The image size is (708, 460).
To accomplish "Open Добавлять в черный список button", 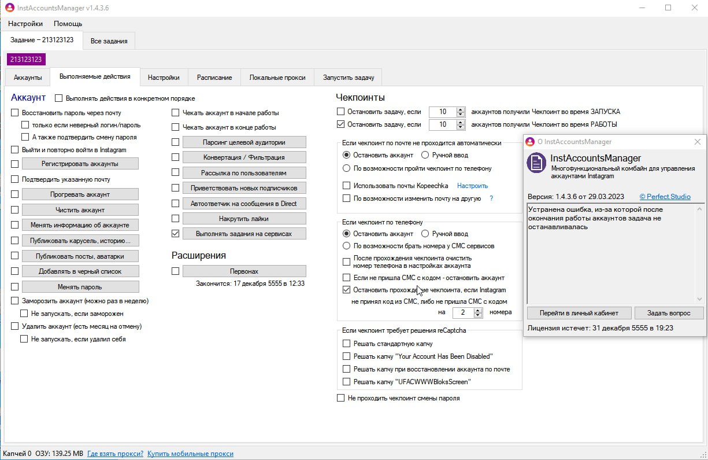I will tap(80, 271).
